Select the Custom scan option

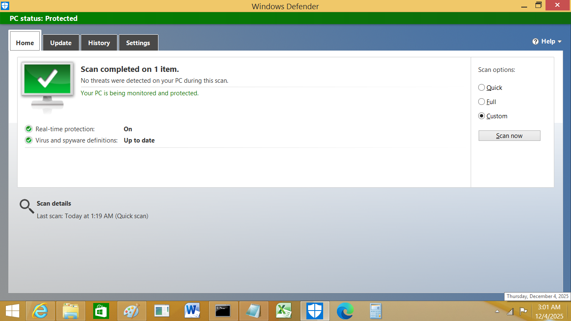[x=482, y=116]
